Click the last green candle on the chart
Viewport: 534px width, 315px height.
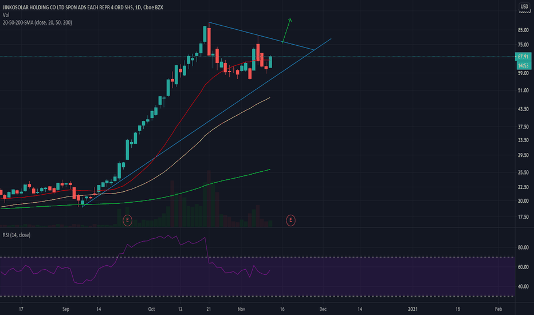point(270,62)
